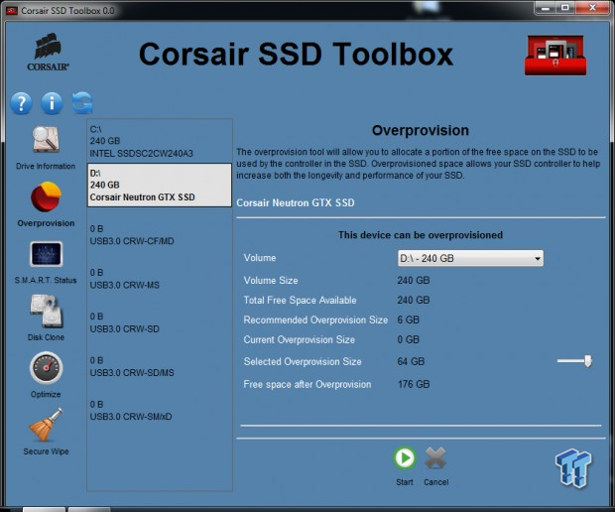Open the Optimize gauge icon
615x512 pixels.
pyautogui.click(x=46, y=367)
